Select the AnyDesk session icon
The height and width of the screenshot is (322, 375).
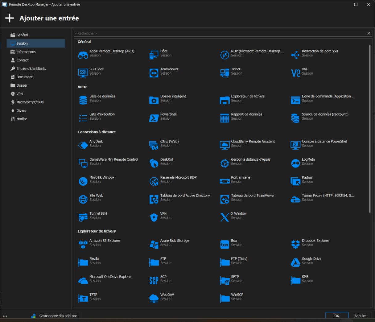tap(83, 145)
